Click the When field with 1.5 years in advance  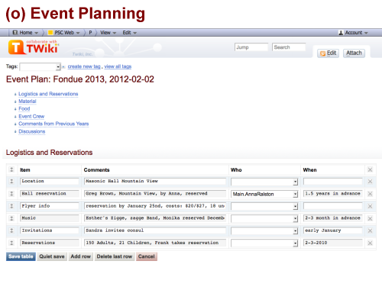(x=332, y=194)
